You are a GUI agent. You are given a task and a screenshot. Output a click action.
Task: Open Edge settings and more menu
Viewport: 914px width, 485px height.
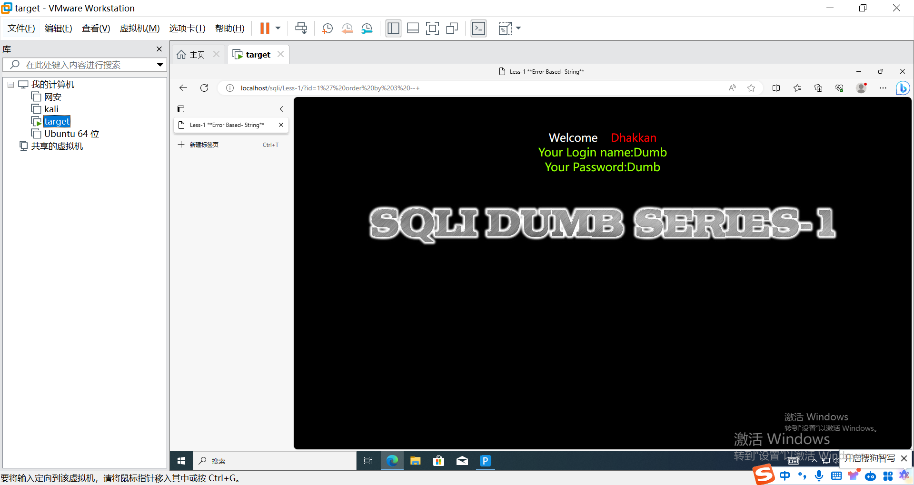pyautogui.click(x=883, y=88)
